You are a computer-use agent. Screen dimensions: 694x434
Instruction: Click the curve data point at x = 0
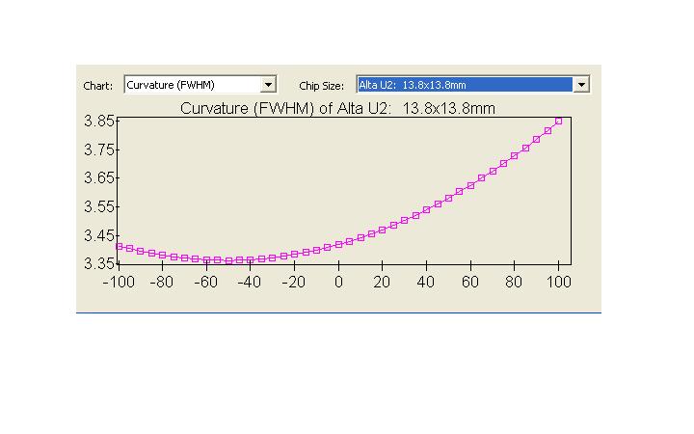tap(338, 244)
